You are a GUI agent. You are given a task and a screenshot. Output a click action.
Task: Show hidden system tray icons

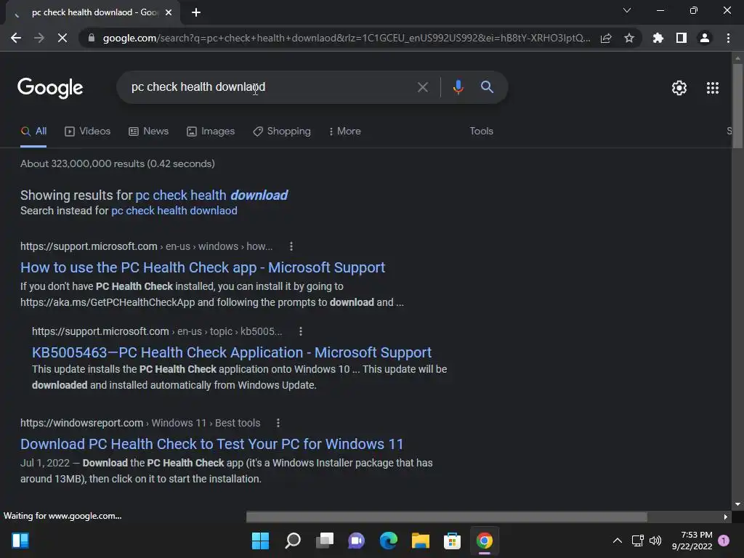point(618,541)
